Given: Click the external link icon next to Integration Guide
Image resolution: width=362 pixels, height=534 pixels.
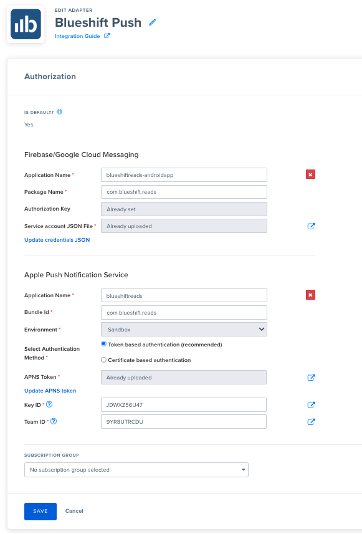Looking at the screenshot, I should coord(107,36).
